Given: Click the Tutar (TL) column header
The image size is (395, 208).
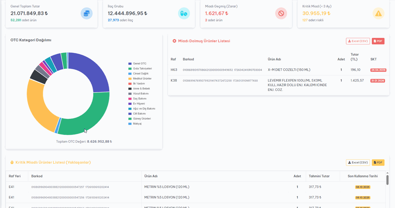Looking at the screenshot, I should click(355, 57).
